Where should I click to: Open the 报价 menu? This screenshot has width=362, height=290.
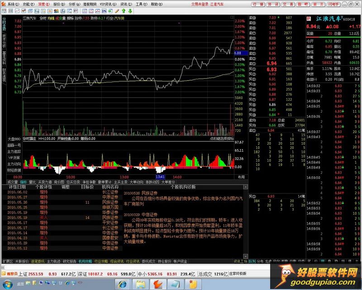click(x=59, y=4)
